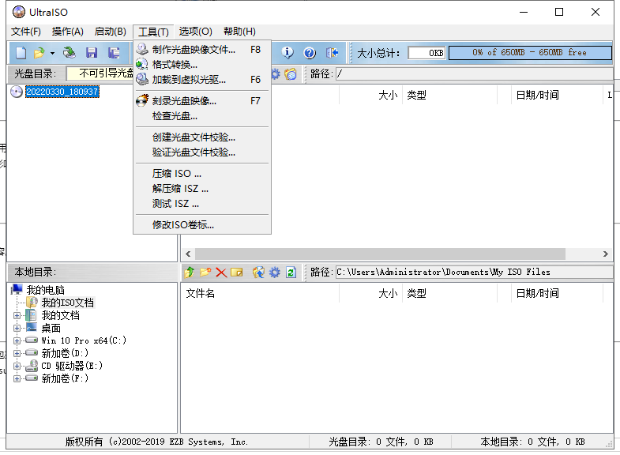Click the disc 路径 field showing /
This screenshot has width=620, height=455.
475,74
